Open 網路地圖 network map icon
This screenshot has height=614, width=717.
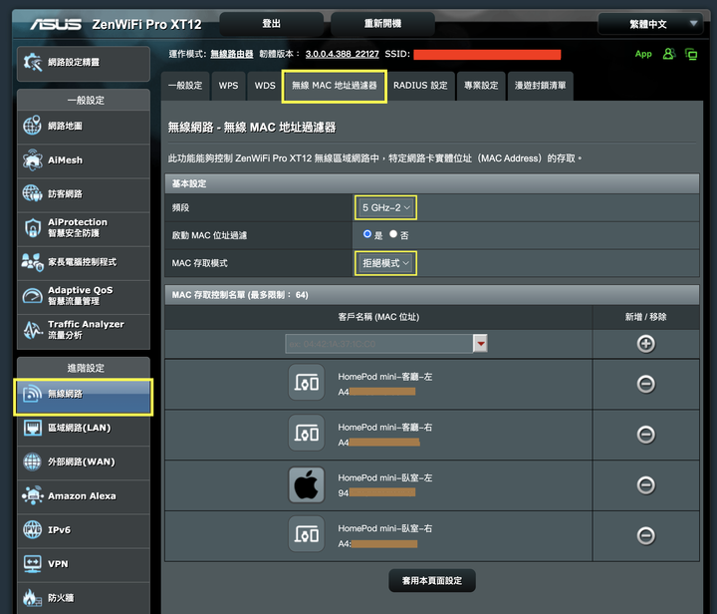coord(33,126)
